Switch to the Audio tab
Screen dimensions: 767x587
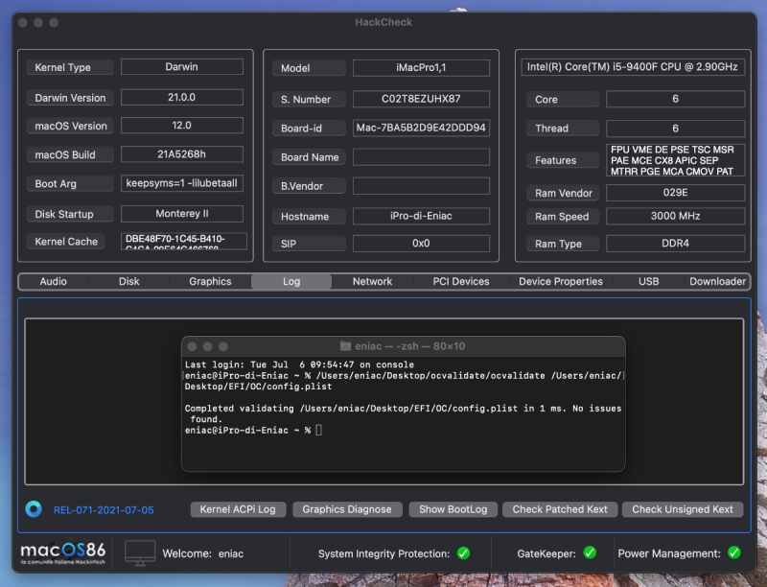(54, 281)
